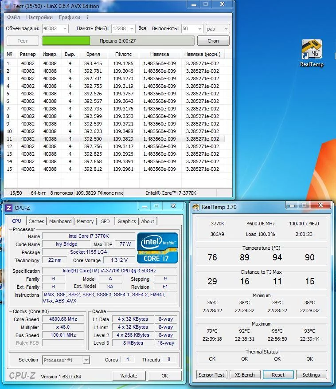Click the Load 100.0% reading in RealTemp

click(261, 234)
